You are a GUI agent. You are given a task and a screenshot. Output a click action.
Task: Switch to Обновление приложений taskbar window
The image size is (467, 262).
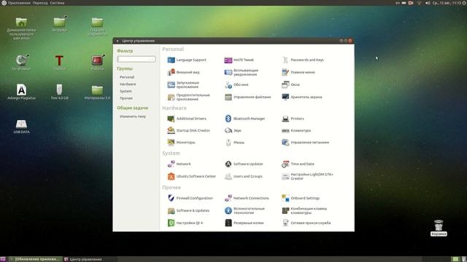[x=35, y=259]
